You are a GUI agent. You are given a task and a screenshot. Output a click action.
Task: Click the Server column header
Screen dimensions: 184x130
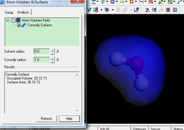[160, 129]
